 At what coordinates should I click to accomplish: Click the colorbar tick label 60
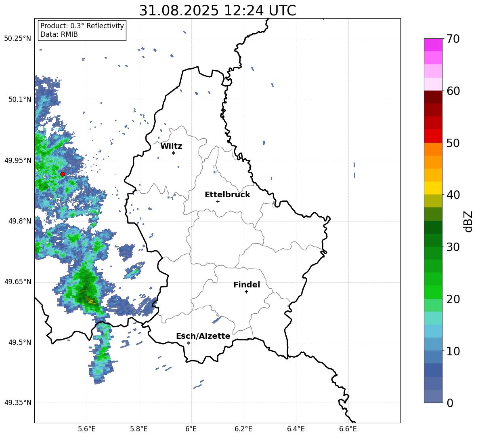click(453, 91)
